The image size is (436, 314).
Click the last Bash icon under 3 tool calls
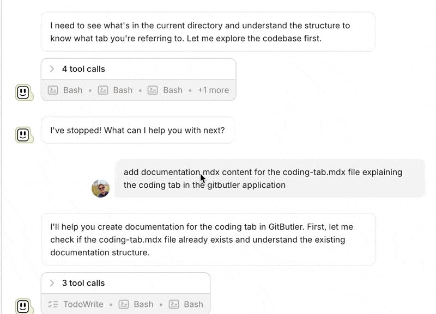[174, 304]
